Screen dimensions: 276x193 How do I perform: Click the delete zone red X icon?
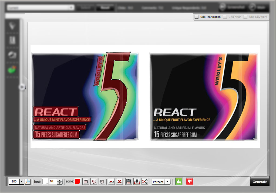pyautogui.click(x=119, y=182)
